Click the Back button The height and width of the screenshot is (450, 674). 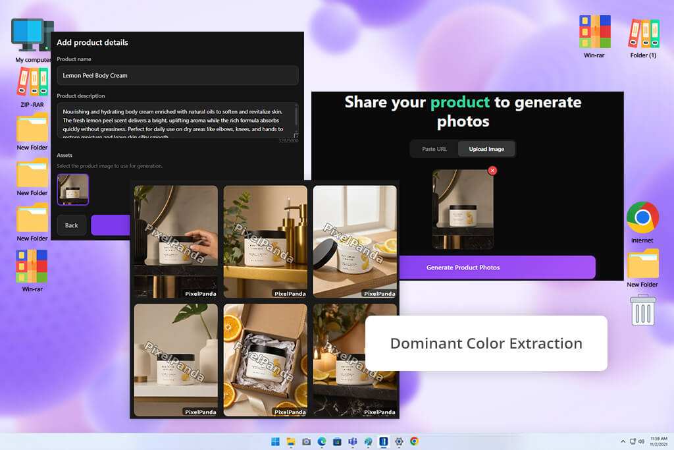[x=71, y=225]
